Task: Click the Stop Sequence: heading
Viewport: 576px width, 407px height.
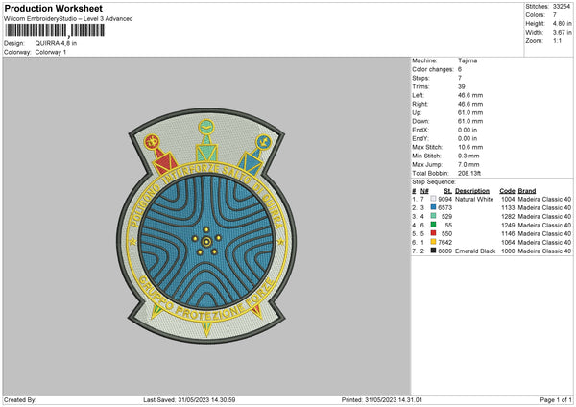Action: pyautogui.click(x=434, y=182)
